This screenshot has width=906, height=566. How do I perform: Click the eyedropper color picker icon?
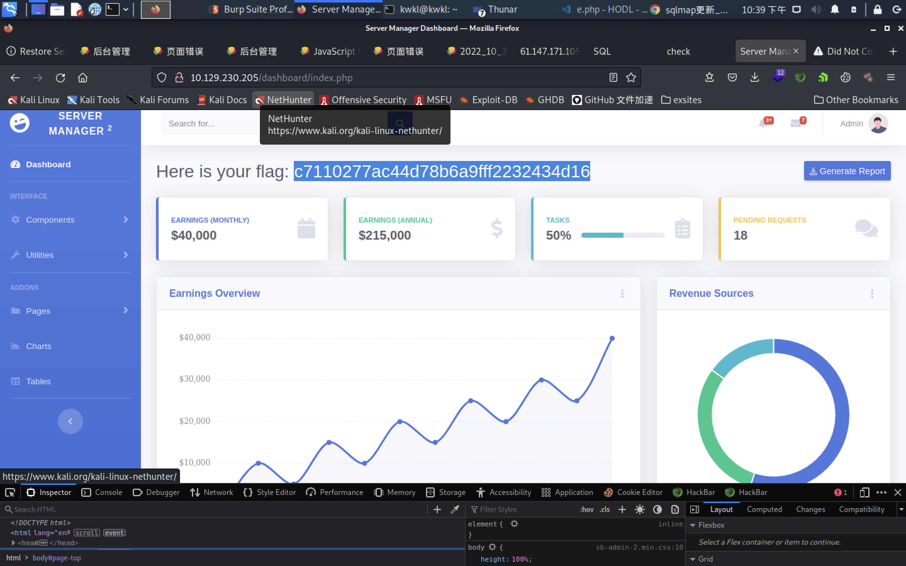[x=455, y=509]
